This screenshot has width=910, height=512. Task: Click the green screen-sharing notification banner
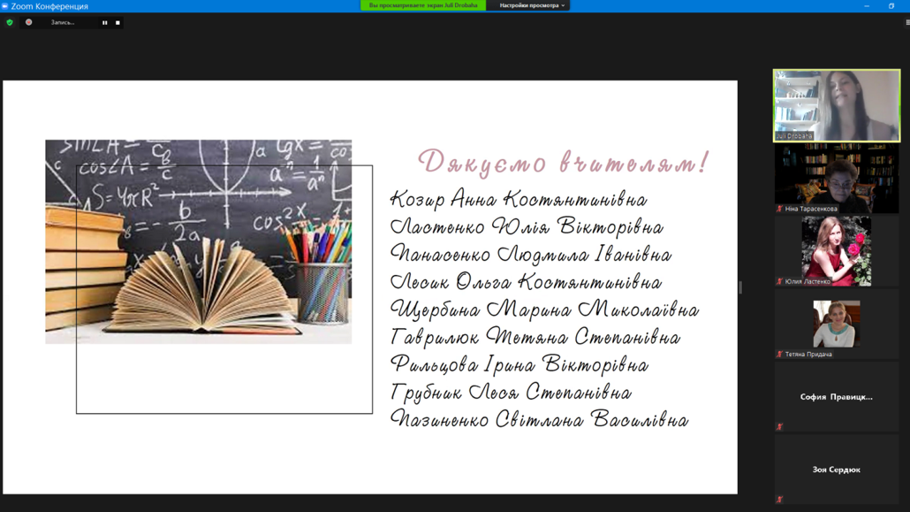[422, 5]
